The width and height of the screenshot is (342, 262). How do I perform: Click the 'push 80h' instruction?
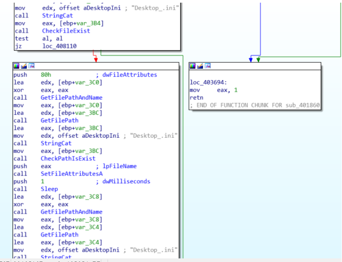(32, 75)
